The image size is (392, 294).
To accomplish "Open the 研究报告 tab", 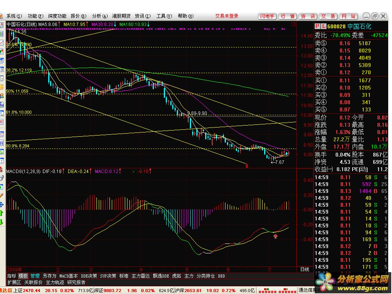I will [77, 283].
